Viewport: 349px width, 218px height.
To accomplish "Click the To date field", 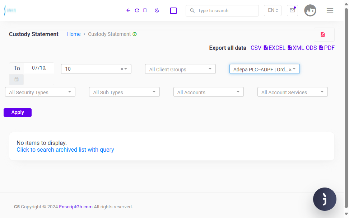I will pyautogui.click(x=39, y=68).
